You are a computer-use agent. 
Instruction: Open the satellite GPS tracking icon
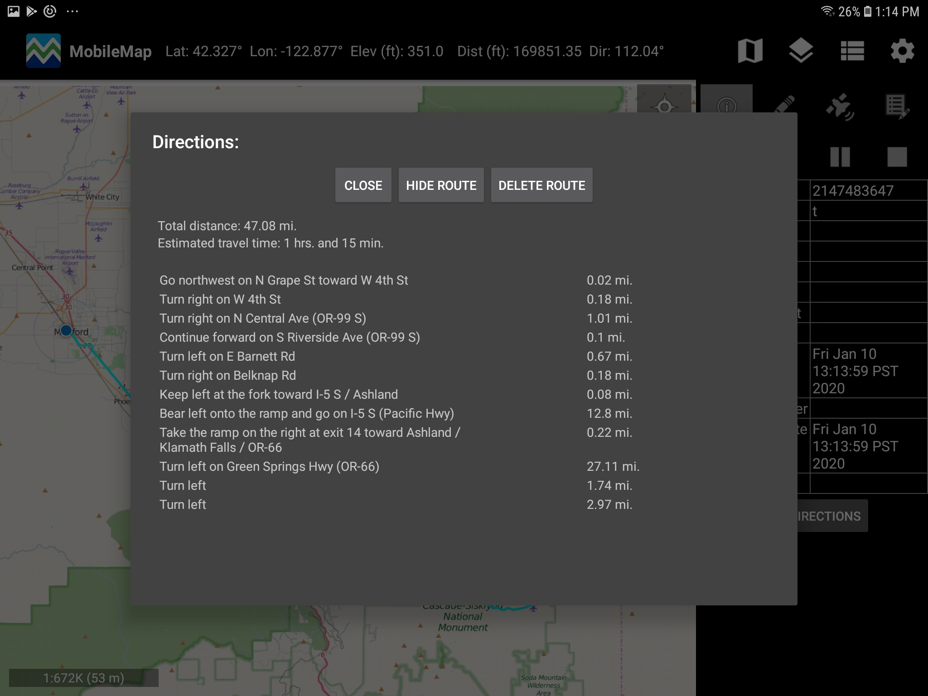840,107
